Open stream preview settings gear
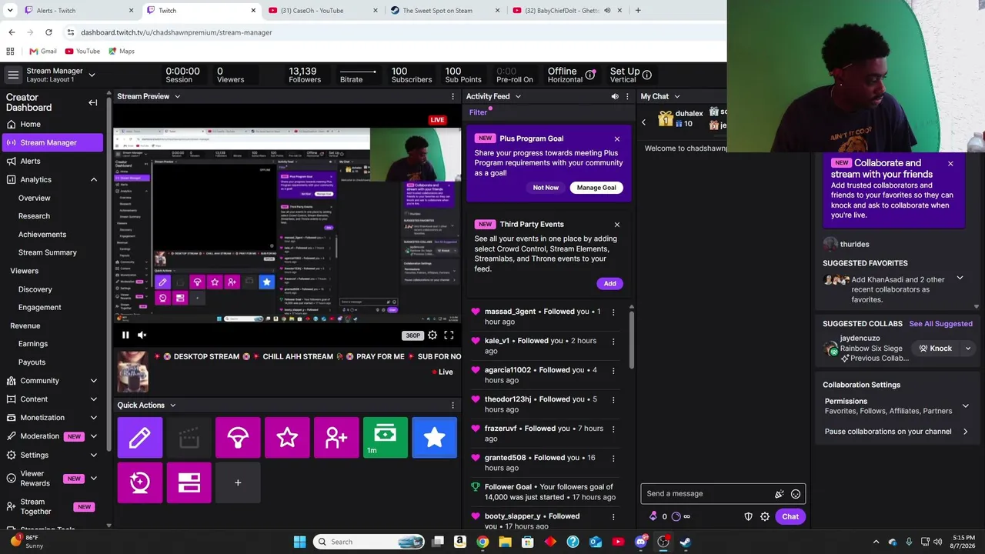985x554 pixels. click(x=432, y=335)
